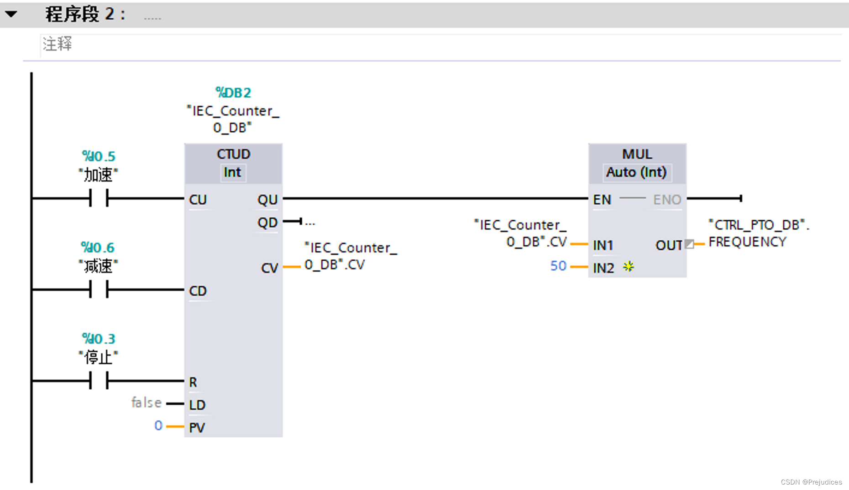
Task: Open the MUL Auto (Int) type dropdown
Action: 637,173
